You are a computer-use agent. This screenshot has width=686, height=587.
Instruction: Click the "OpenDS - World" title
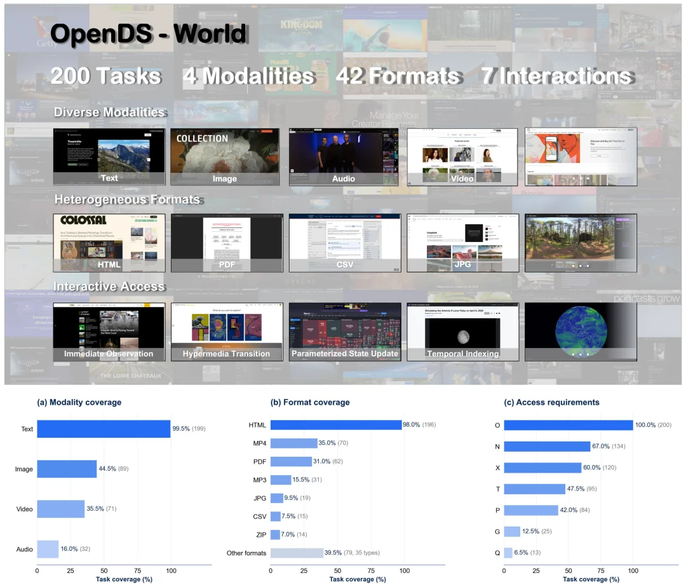(x=148, y=34)
